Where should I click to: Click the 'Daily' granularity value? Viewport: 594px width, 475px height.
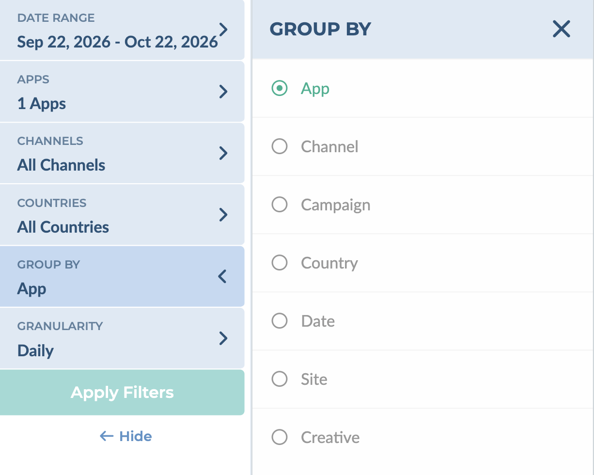coord(35,350)
